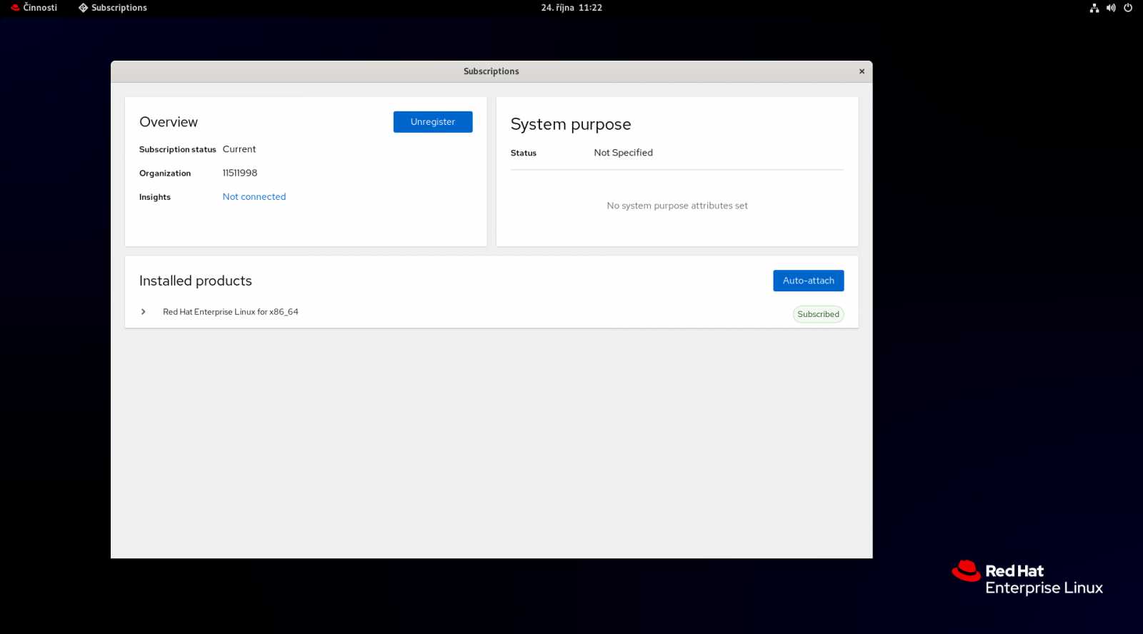Click the Organization label
The width and height of the screenshot is (1143, 634).
point(164,173)
